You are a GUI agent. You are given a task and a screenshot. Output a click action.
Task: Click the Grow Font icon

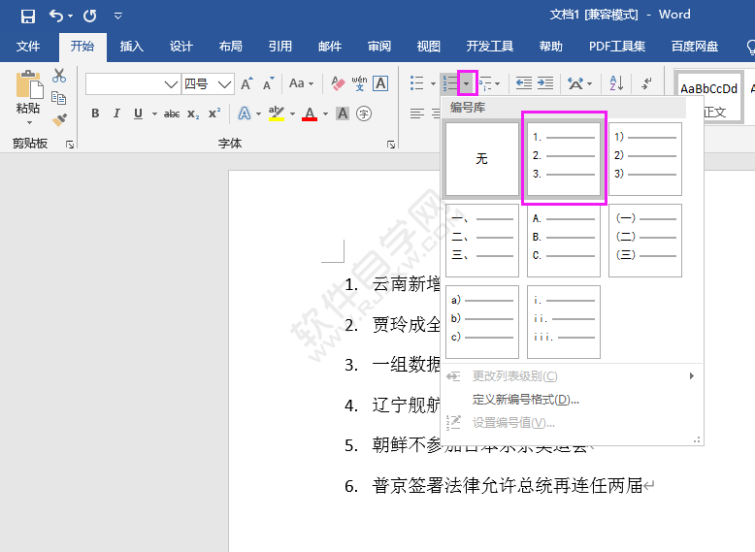tap(246, 83)
